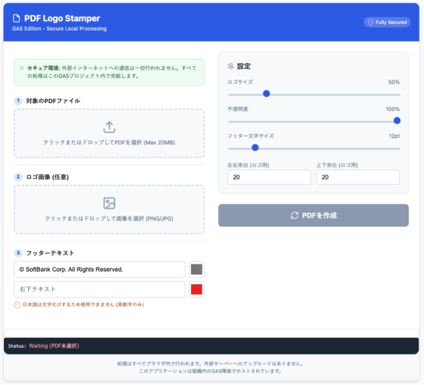Click the 左右余白 (ロゴ用) label
Viewport: 424px width, 385px height.
pos(248,165)
